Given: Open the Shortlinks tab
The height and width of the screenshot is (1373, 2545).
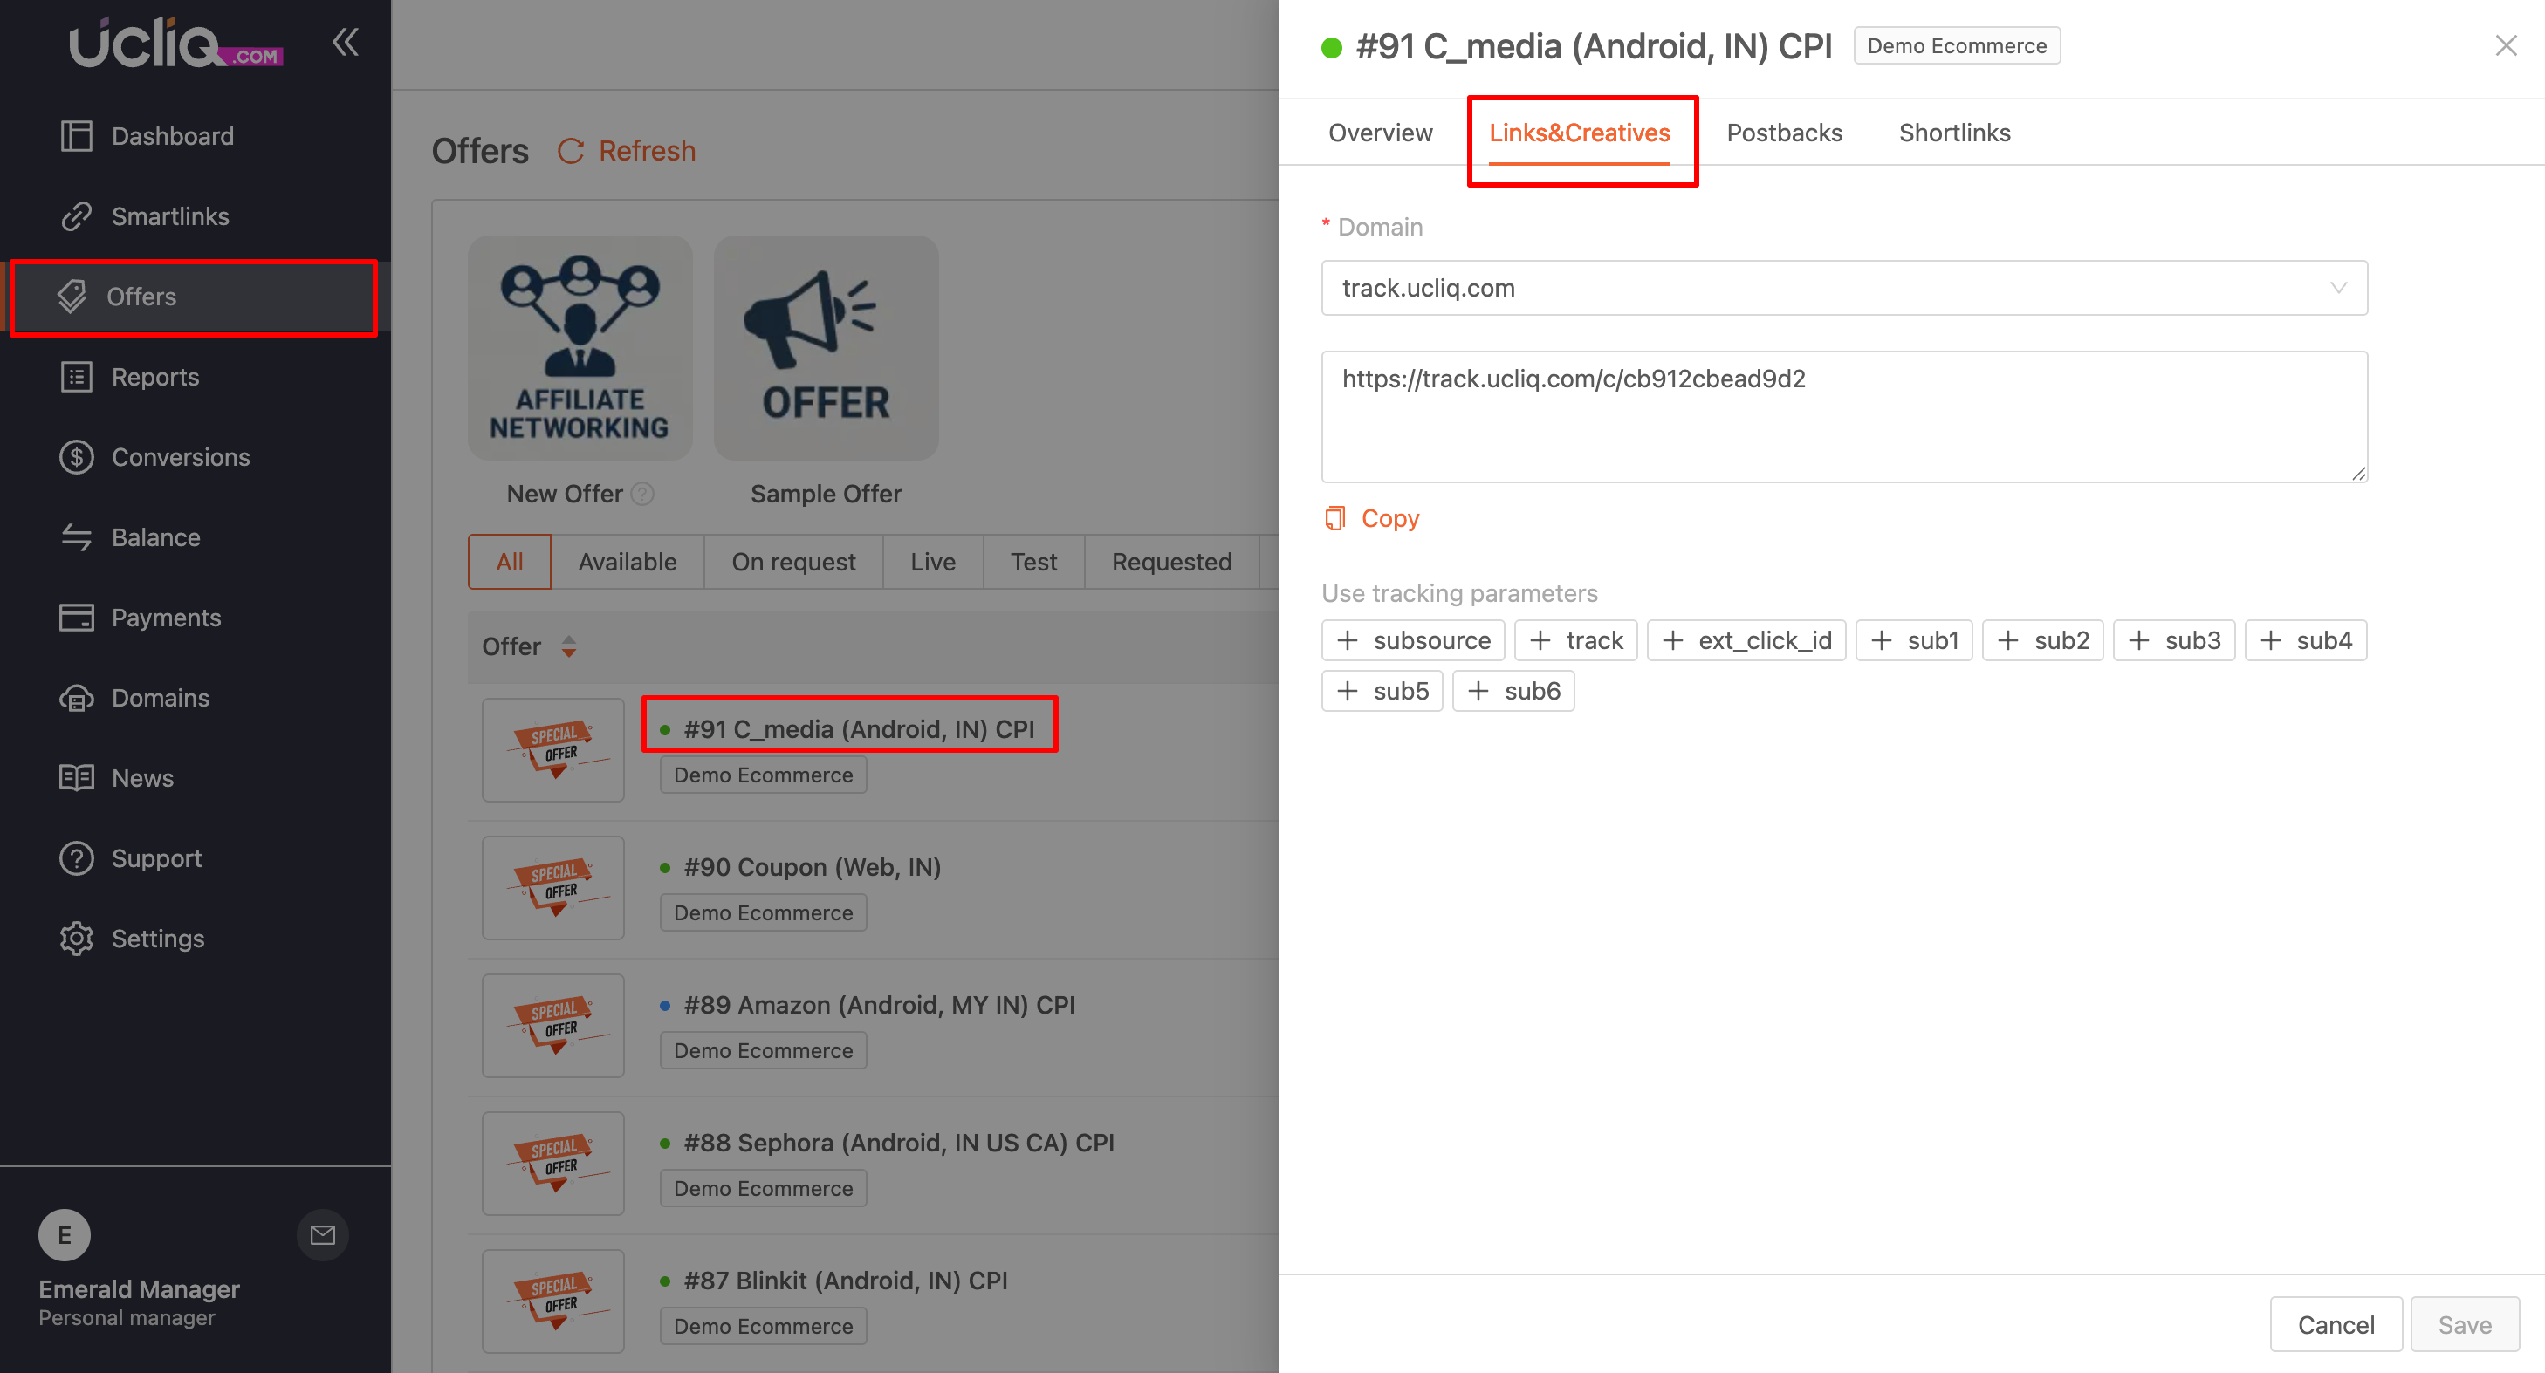Looking at the screenshot, I should click(1953, 133).
